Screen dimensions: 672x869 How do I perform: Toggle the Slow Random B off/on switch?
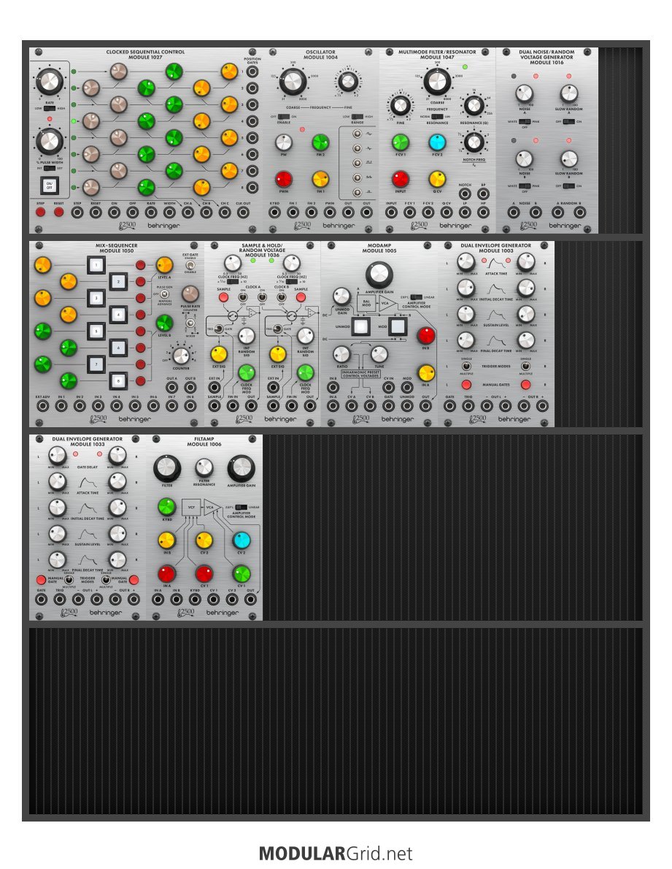[x=568, y=186]
